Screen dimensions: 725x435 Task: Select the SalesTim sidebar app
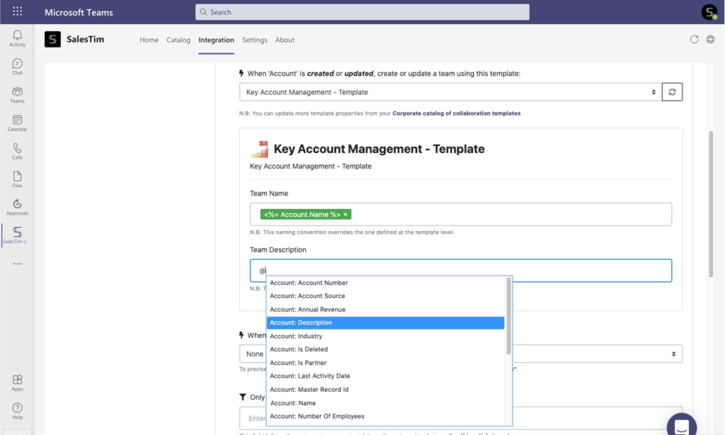coord(17,235)
